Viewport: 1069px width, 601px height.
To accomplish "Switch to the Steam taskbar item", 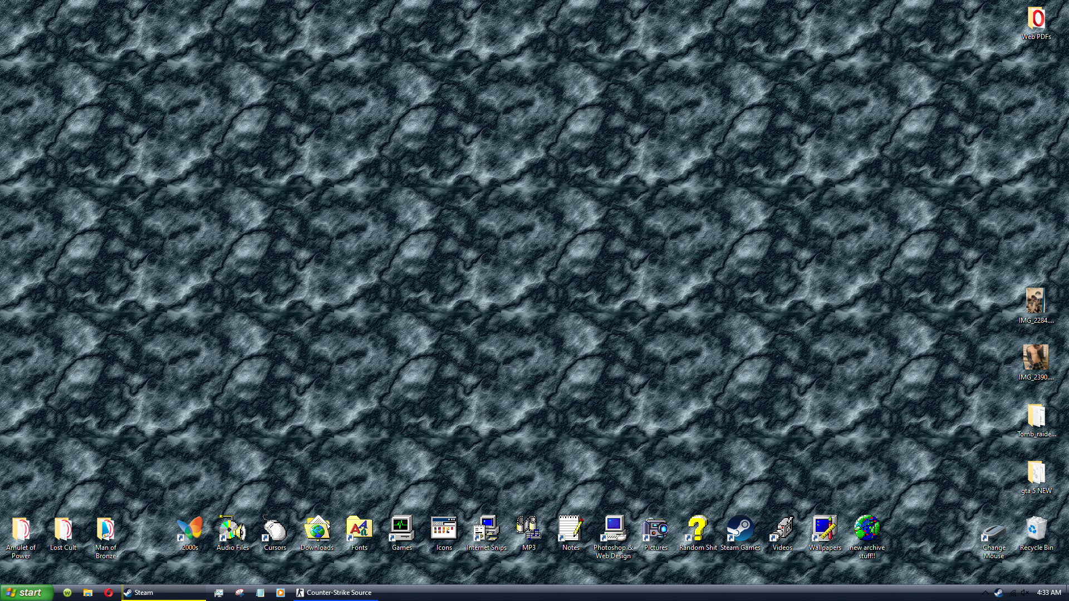I will click(164, 593).
